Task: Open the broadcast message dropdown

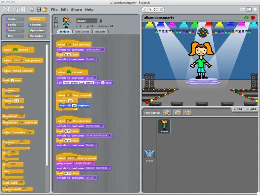Action: [22, 116]
